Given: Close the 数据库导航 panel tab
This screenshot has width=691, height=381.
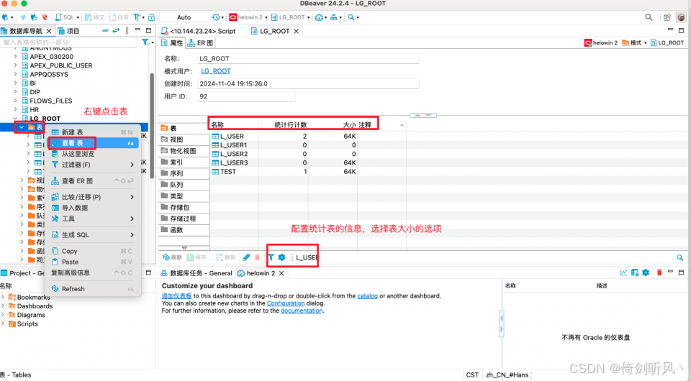Looking at the screenshot, I should coord(49,31).
